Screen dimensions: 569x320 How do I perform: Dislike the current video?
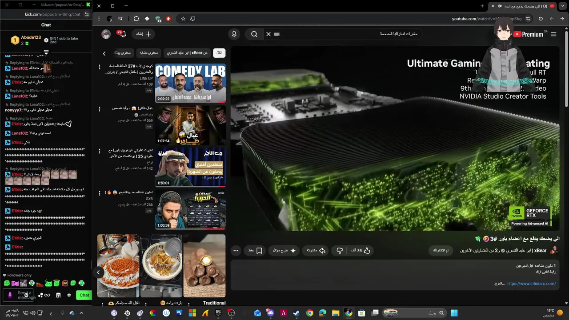click(340, 251)
